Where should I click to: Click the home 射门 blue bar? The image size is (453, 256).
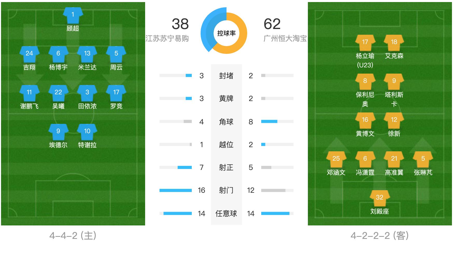click(x=175, y=190)
